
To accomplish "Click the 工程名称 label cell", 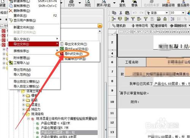I will pos(132,62).
